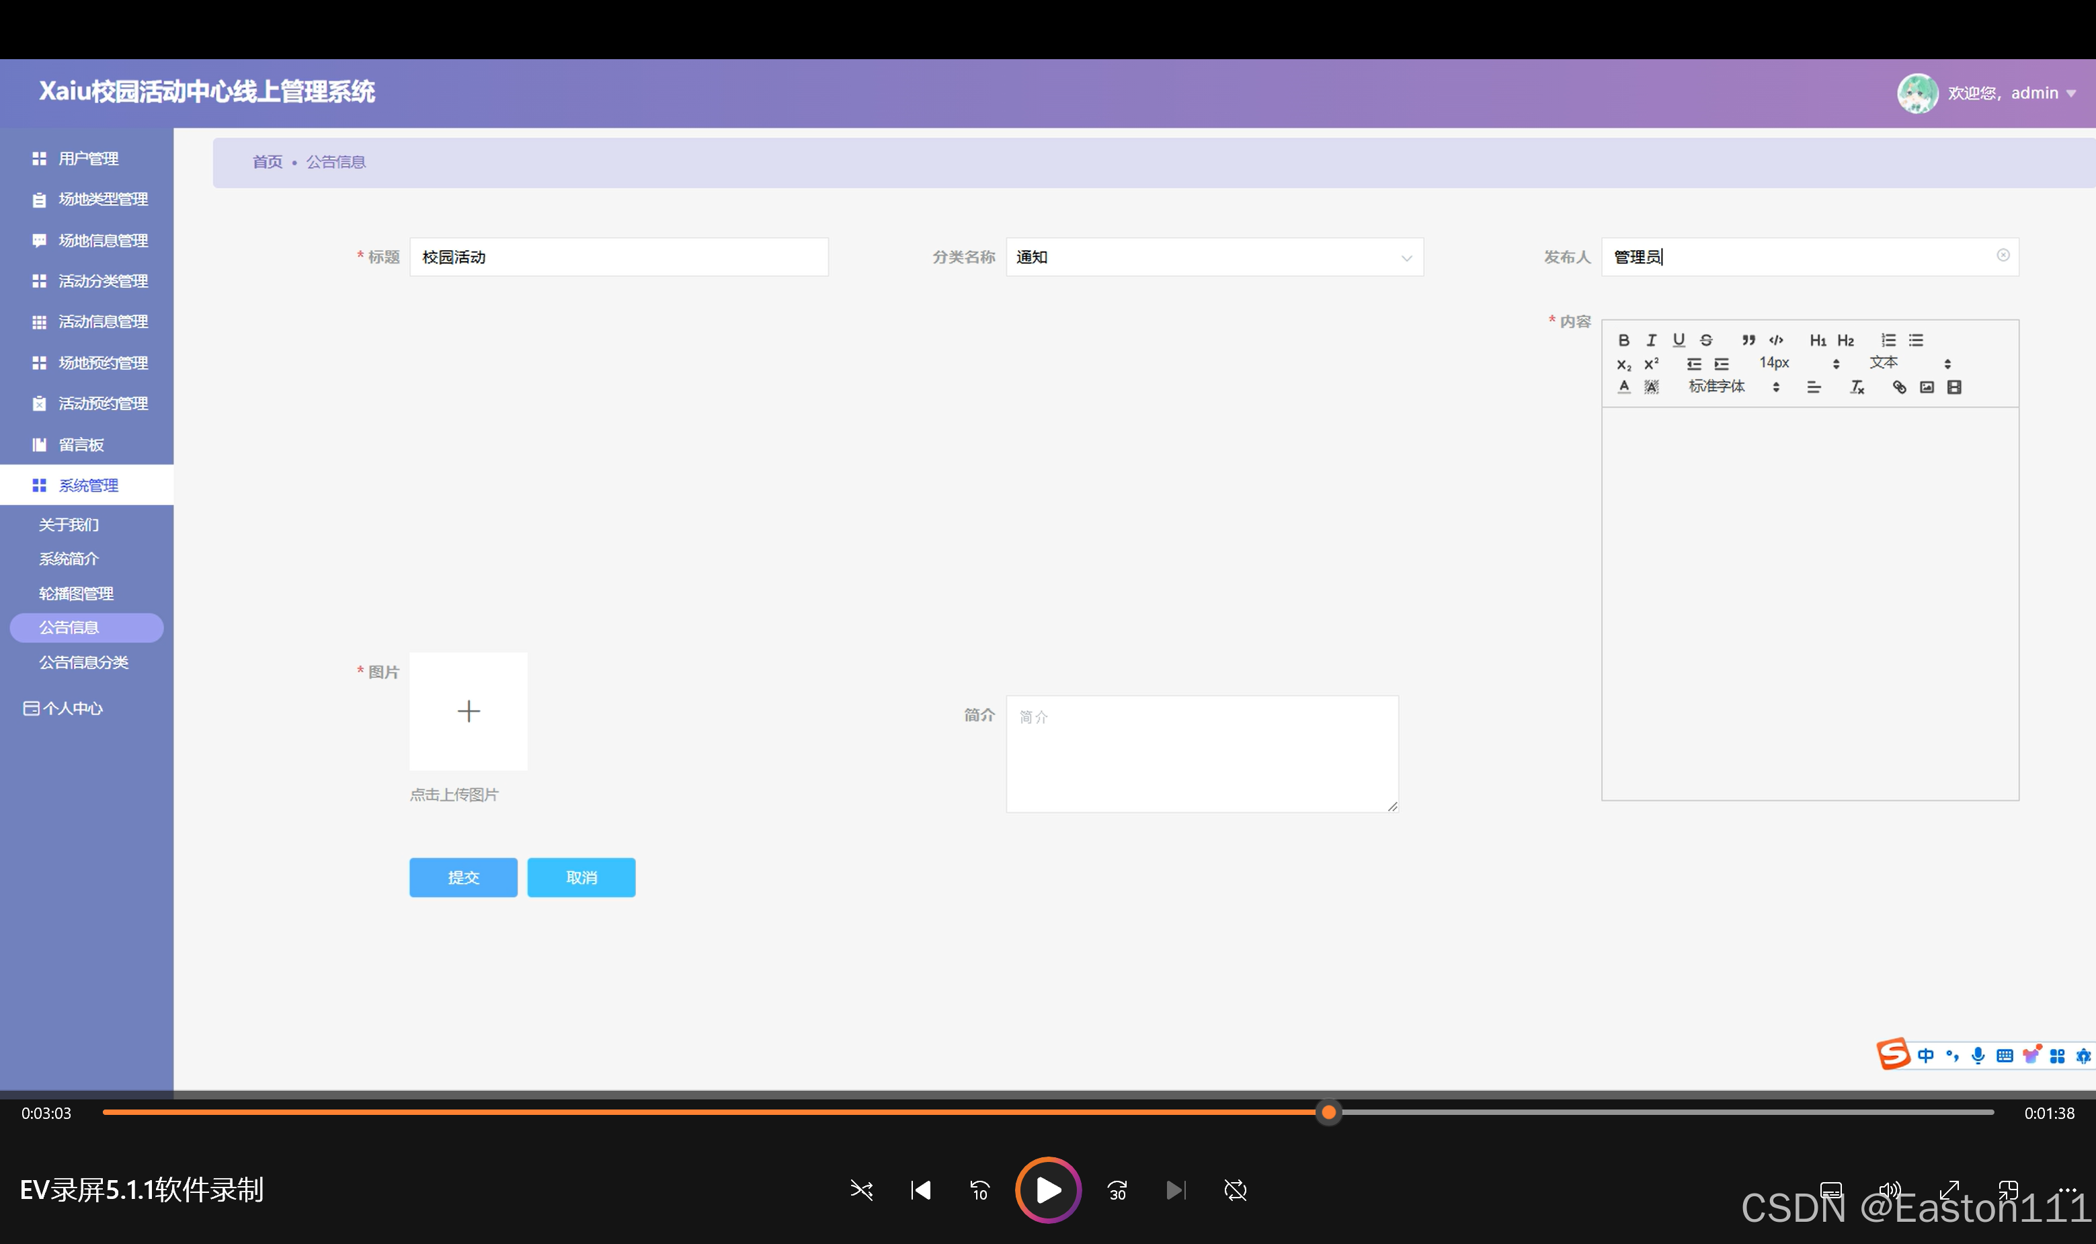Image resolution: width=2096 pixels, height=1244 pixels.
Task: Open 活动信息管理 in the sidebar
Action: point(87,322)
